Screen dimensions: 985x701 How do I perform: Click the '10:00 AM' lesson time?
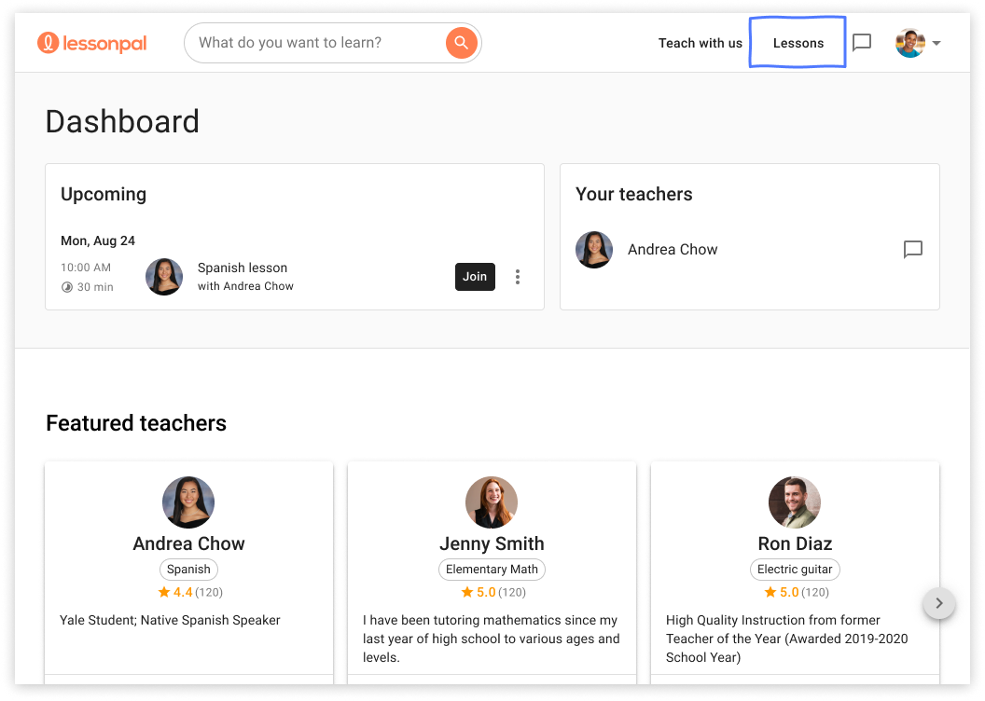pyautogui.click(x=86, y=268)
